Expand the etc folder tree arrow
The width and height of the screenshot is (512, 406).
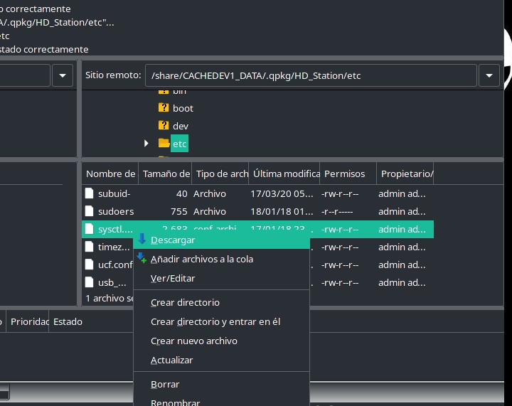tap(146, 144)
